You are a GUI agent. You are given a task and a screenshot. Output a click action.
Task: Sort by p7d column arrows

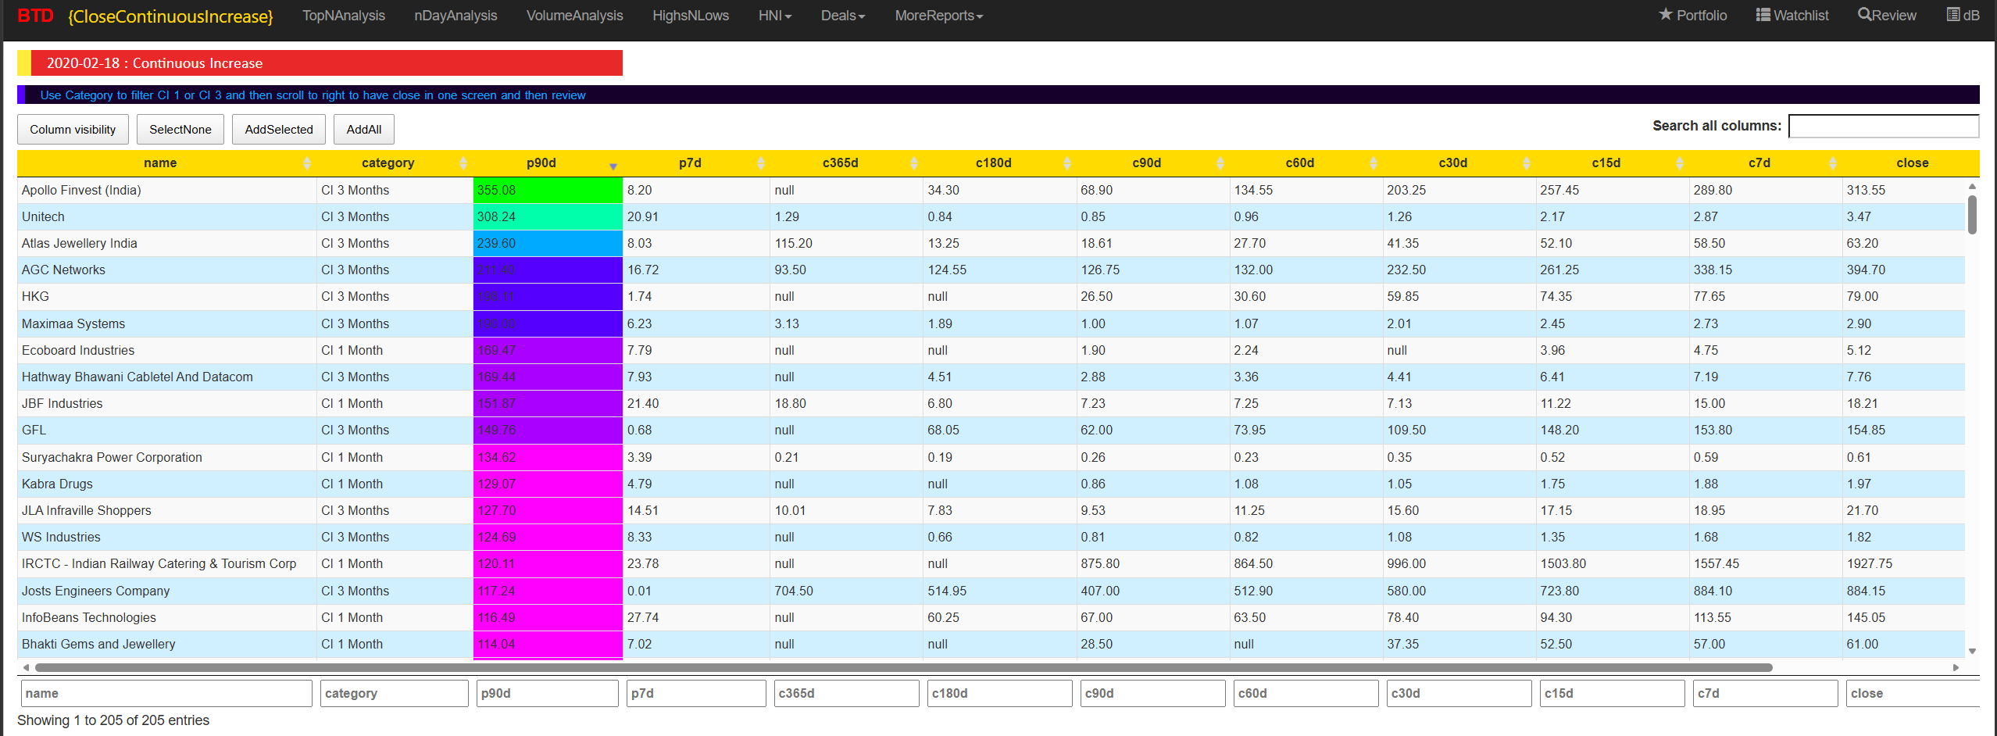coord(761,163)
